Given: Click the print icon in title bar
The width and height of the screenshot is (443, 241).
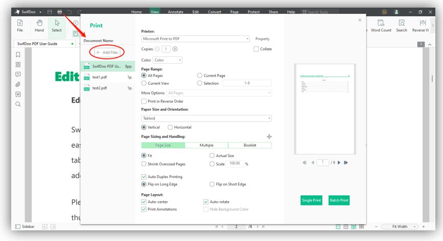Looking at the screenshot, I should pyautogui.click(x=60, y=12).
